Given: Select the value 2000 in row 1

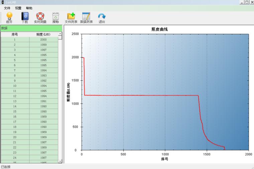Looking at the screenshot, I should 43,39.
